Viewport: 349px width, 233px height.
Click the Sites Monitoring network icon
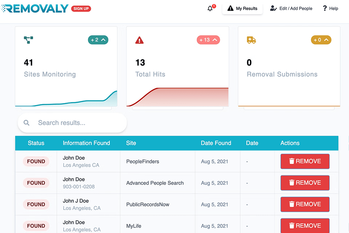(28, 40)
